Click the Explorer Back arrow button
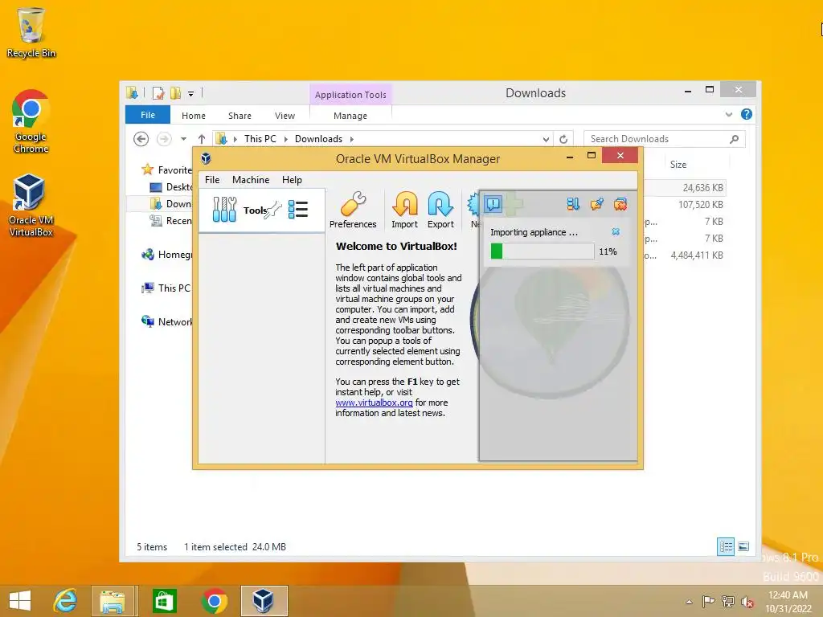The height and width of the screenshot is (617, 823). pyautogui.click(x=141, y=139)
